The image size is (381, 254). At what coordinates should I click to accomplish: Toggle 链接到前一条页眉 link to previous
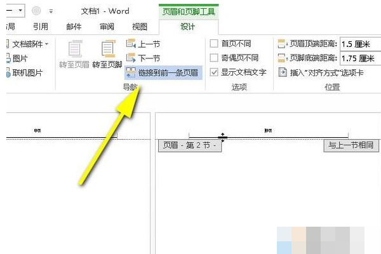163,72
